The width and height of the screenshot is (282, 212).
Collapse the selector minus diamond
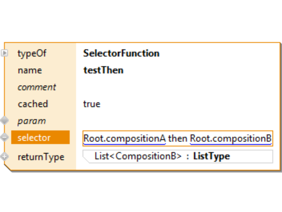(x=4, y=138)
